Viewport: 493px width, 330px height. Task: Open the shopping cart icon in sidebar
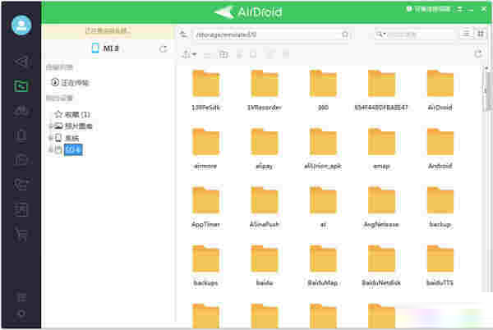click(21, 234)
